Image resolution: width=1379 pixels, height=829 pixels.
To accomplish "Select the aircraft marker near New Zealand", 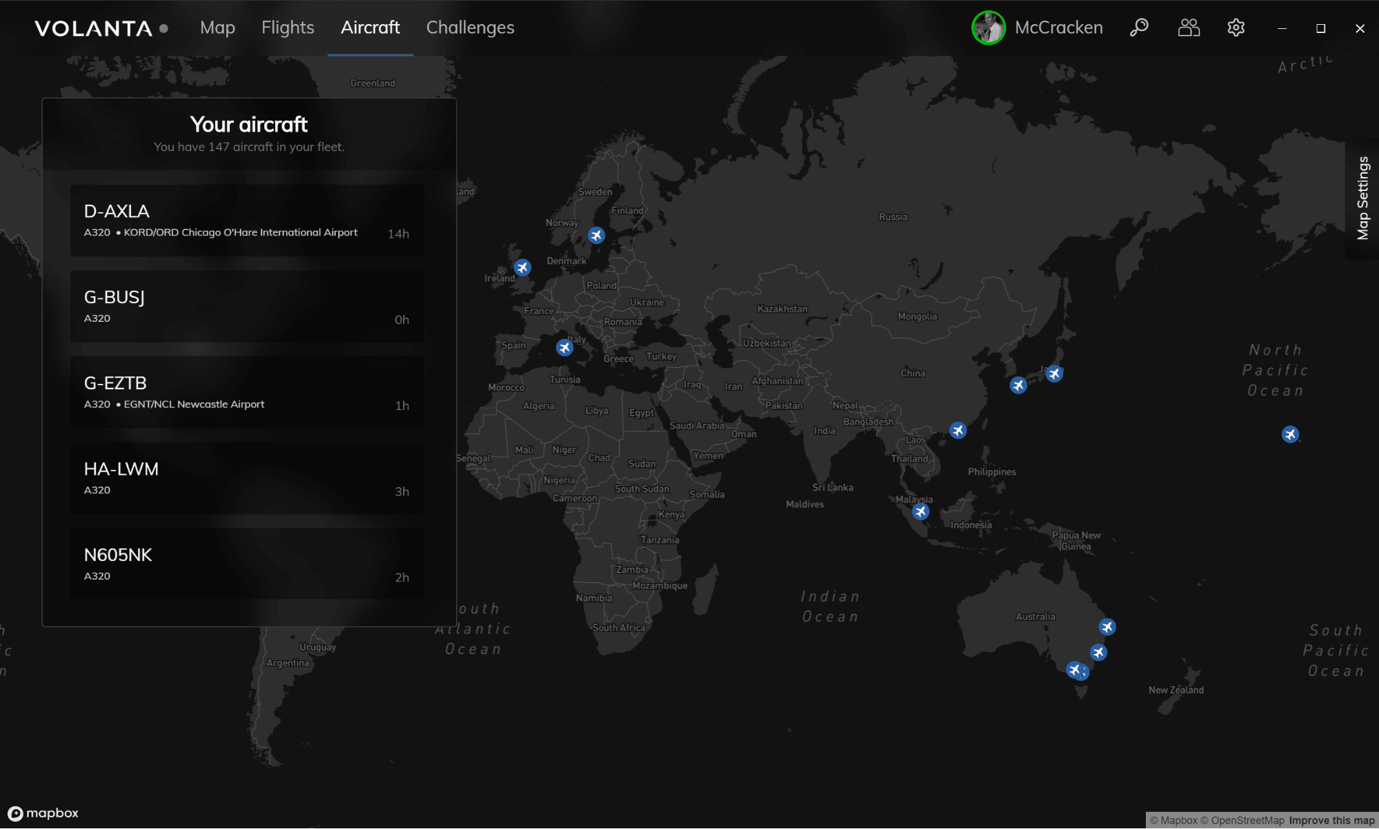I will [1099, 652].
